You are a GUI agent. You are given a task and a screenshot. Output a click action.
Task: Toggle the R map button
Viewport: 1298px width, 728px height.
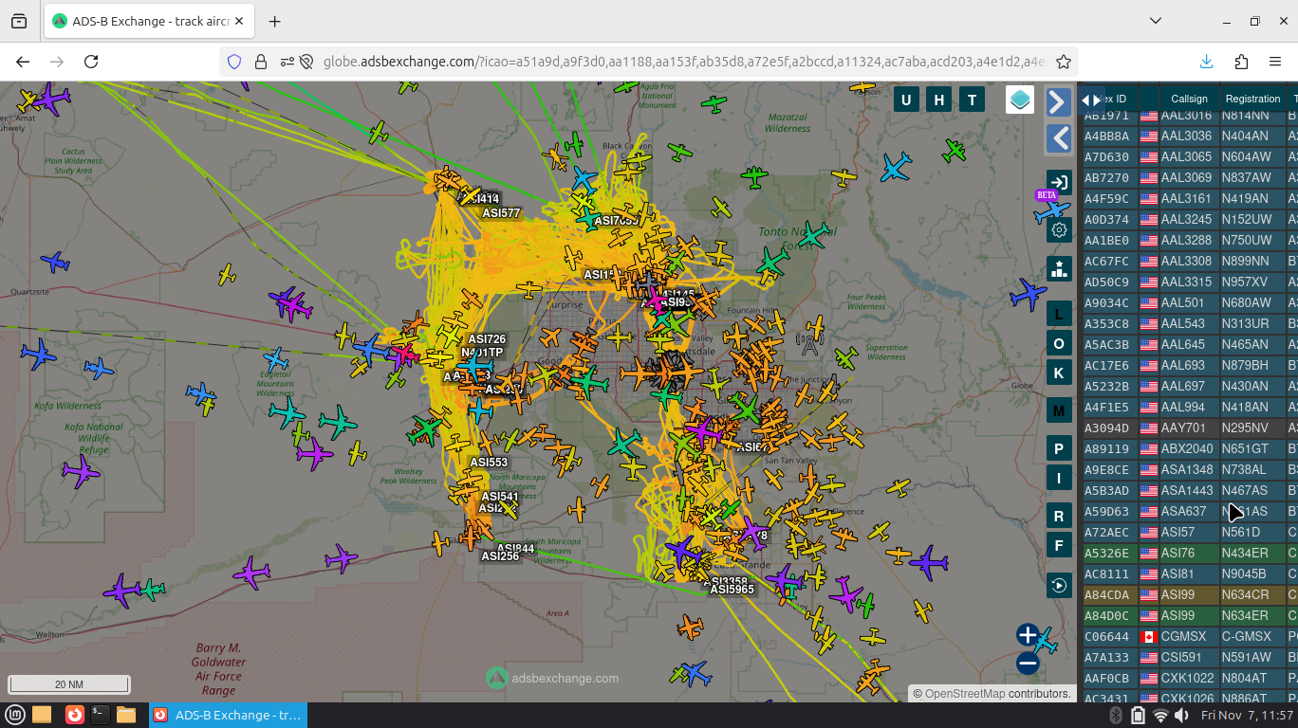(x=1059, y=516)
